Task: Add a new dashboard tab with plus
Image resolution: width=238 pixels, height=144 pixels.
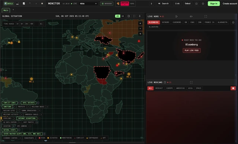Action: (13, 10)
